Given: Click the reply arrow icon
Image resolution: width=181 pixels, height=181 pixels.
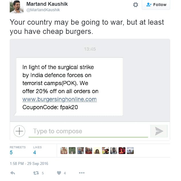Looking at the screenshot, I should coord(13,173).
